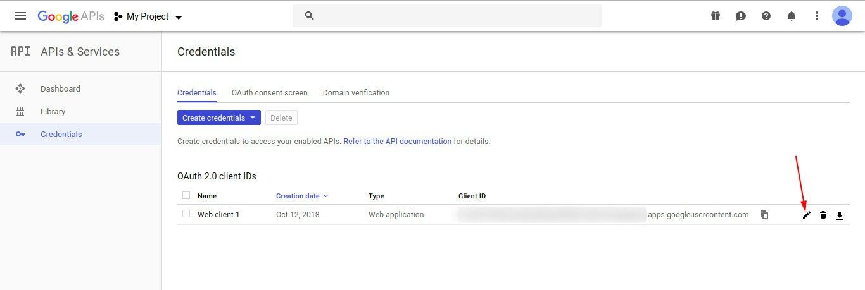Open the hamburger navigation menu
This screenshot has width=865, height=290.
tap(20, 16)
